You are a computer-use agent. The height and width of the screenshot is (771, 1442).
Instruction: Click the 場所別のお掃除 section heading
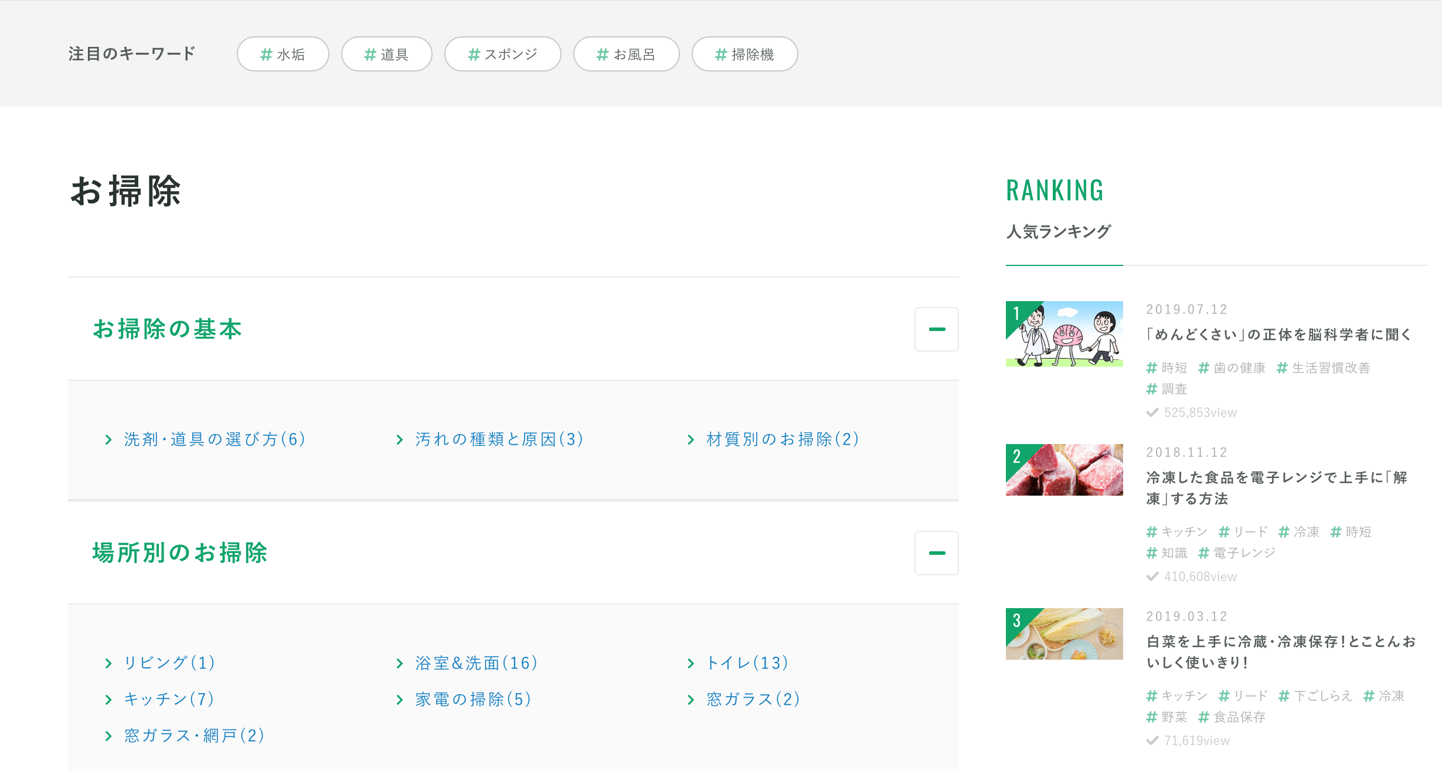tap(180, 553)
